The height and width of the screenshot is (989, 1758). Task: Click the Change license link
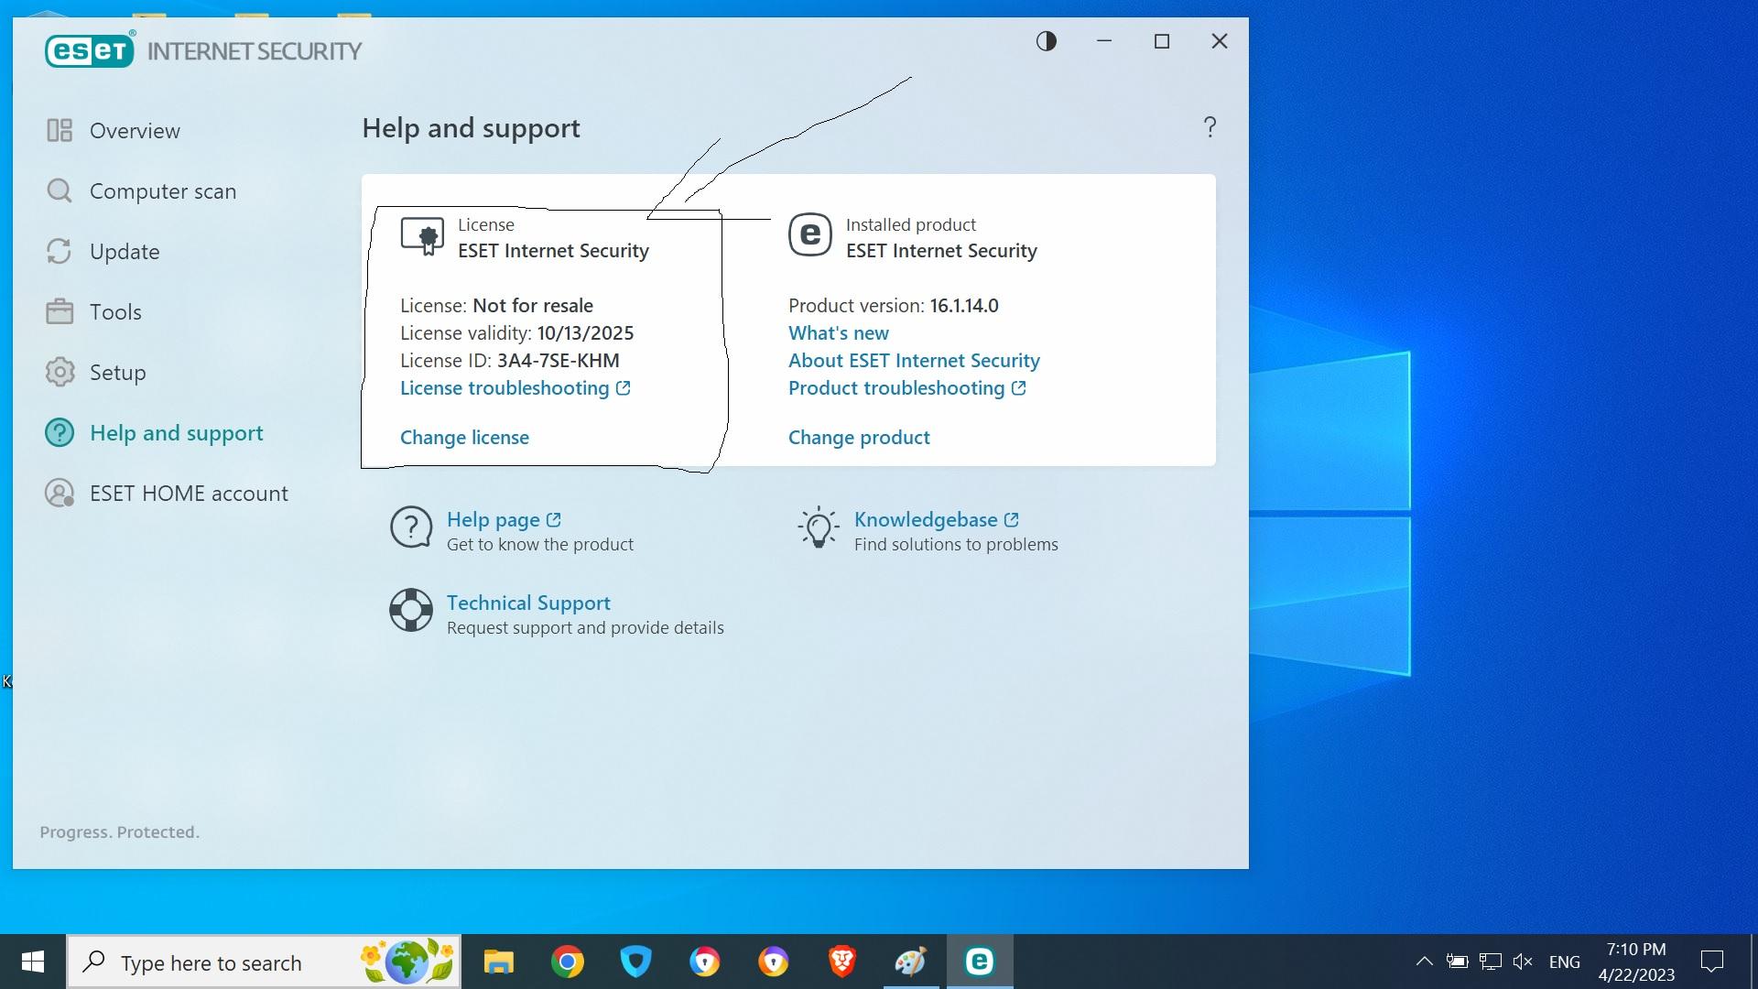(x=464, y=438)
